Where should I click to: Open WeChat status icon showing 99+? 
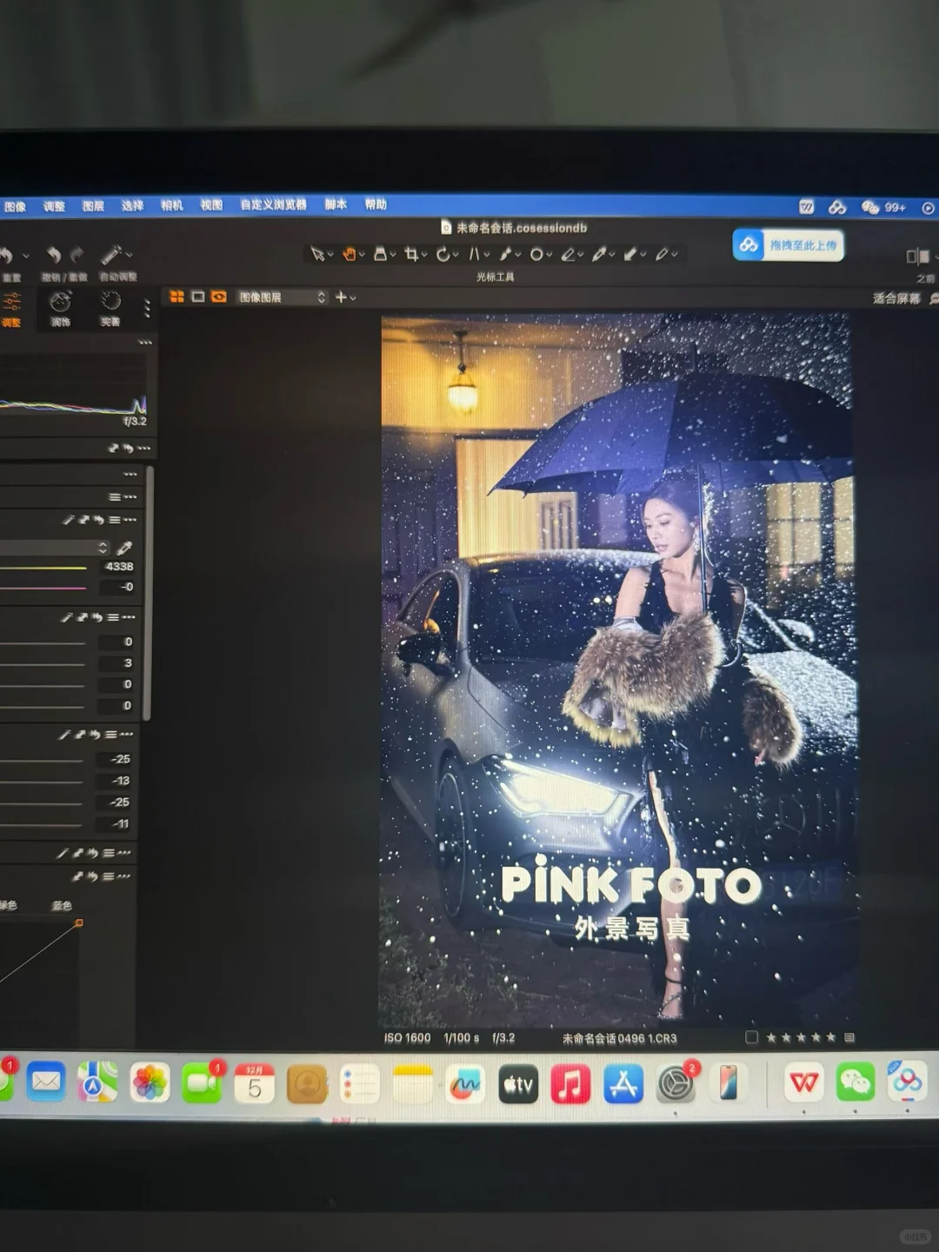pyautogui.click(x=883, y=207)
